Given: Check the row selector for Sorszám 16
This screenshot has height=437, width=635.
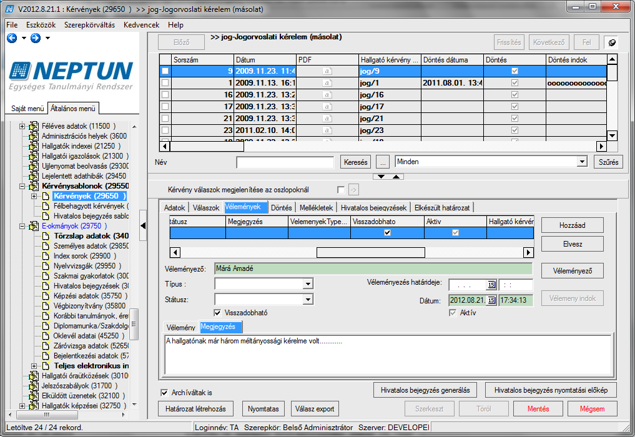Looking at the screenshot, I should tap(165, 95).
